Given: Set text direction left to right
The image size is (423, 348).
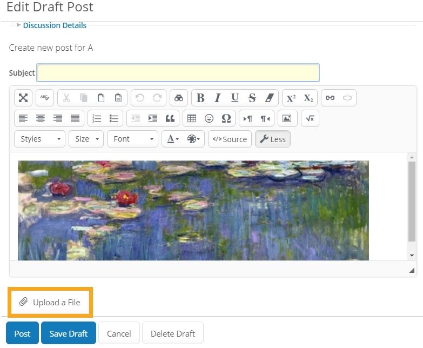Looking at the screenshot, I should pyautogui.click(x=247, y=118).
